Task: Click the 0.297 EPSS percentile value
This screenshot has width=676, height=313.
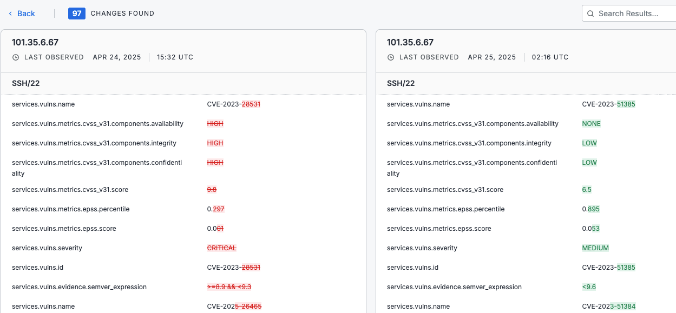Action: tap(215, 209)
